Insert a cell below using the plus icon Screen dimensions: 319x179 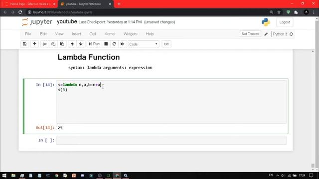pyautogui.click(x=34, y=44)
